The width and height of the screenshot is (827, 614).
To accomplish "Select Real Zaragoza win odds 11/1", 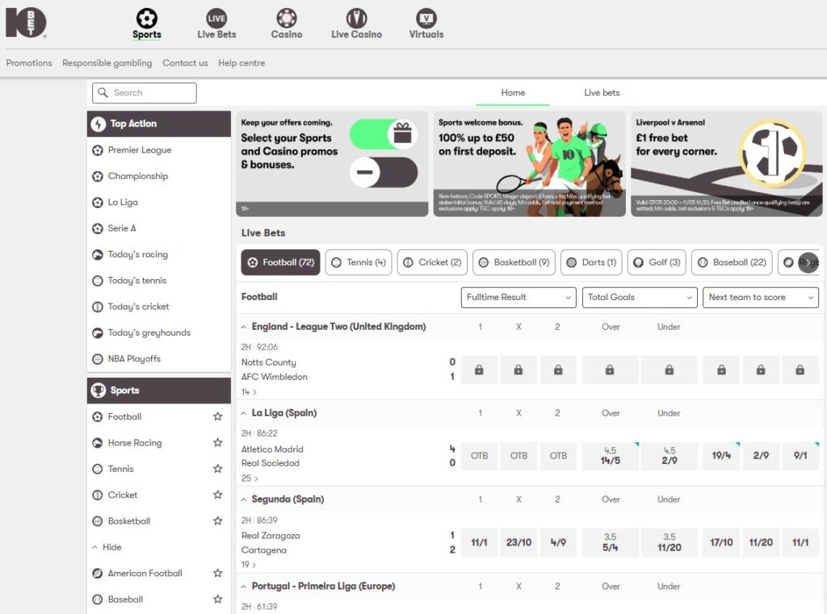I will click(x=479, y=542).
